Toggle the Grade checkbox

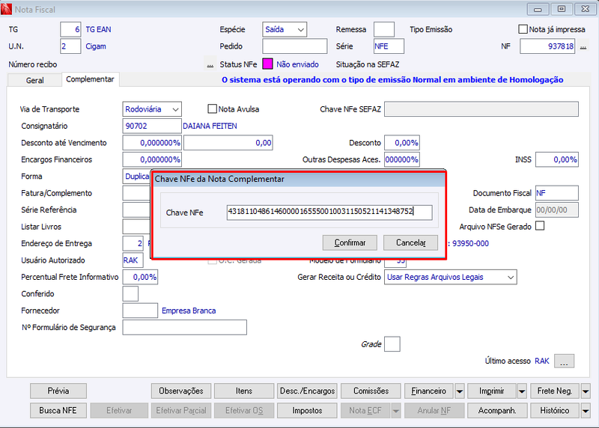[x=392, y=344]
